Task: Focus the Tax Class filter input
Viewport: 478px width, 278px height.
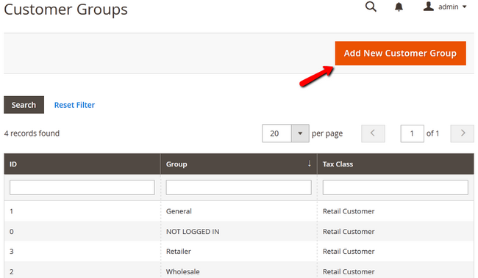Action: click(x=396, y=187)
